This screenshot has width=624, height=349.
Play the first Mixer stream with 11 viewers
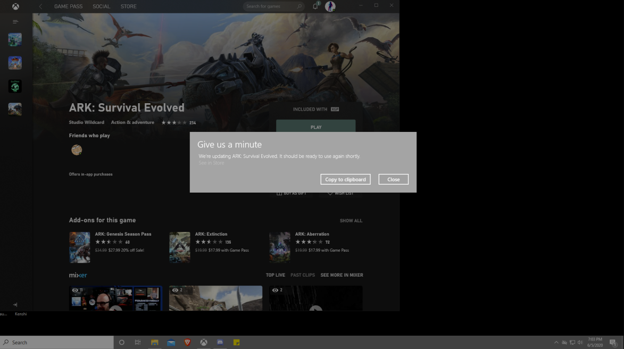point(115,298)
